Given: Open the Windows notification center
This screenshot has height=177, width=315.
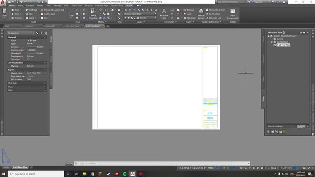Looking at the screenshot, I should pyautogui.click(x=310, y=174).
